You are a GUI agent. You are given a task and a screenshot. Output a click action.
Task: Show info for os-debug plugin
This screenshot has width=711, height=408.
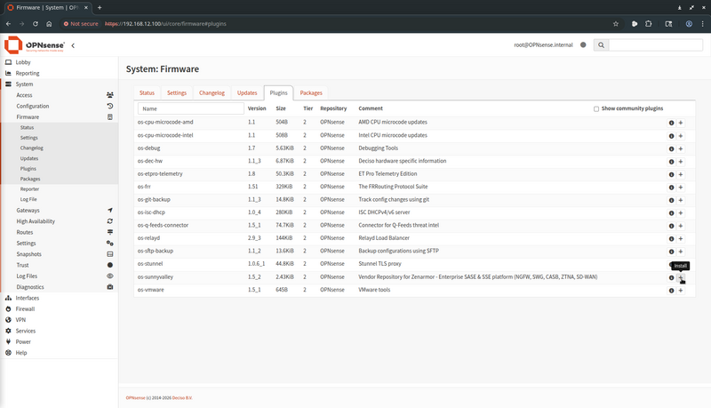click(672, 148)
